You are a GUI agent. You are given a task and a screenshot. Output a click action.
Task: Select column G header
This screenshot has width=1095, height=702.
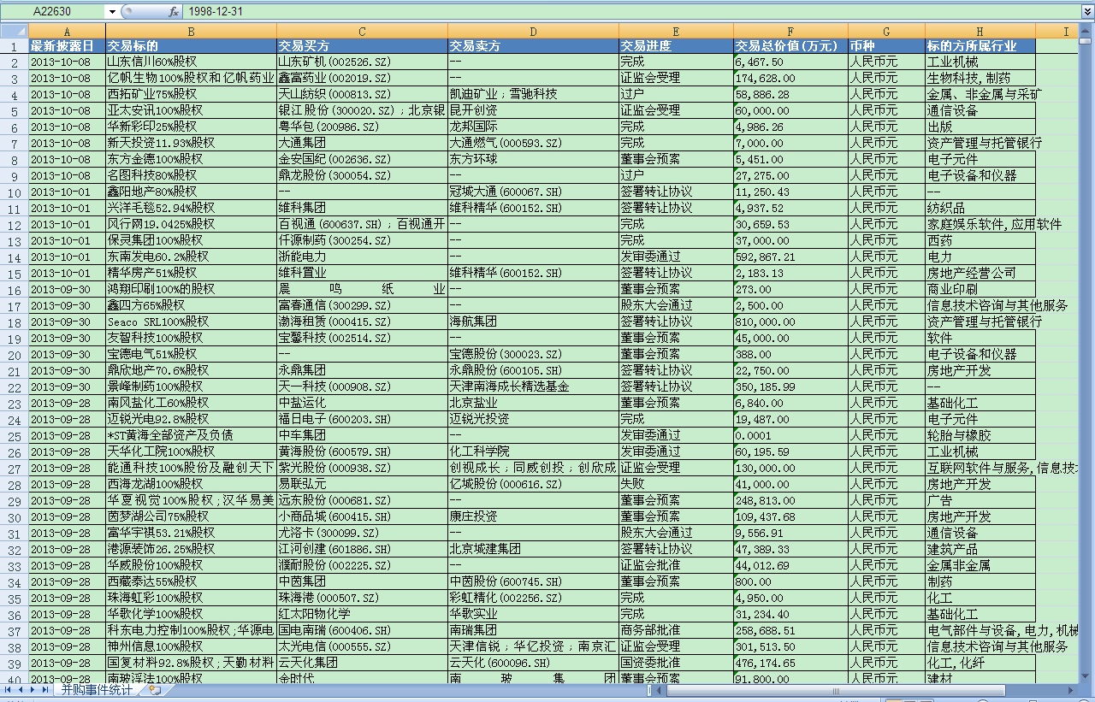point(886,32)
